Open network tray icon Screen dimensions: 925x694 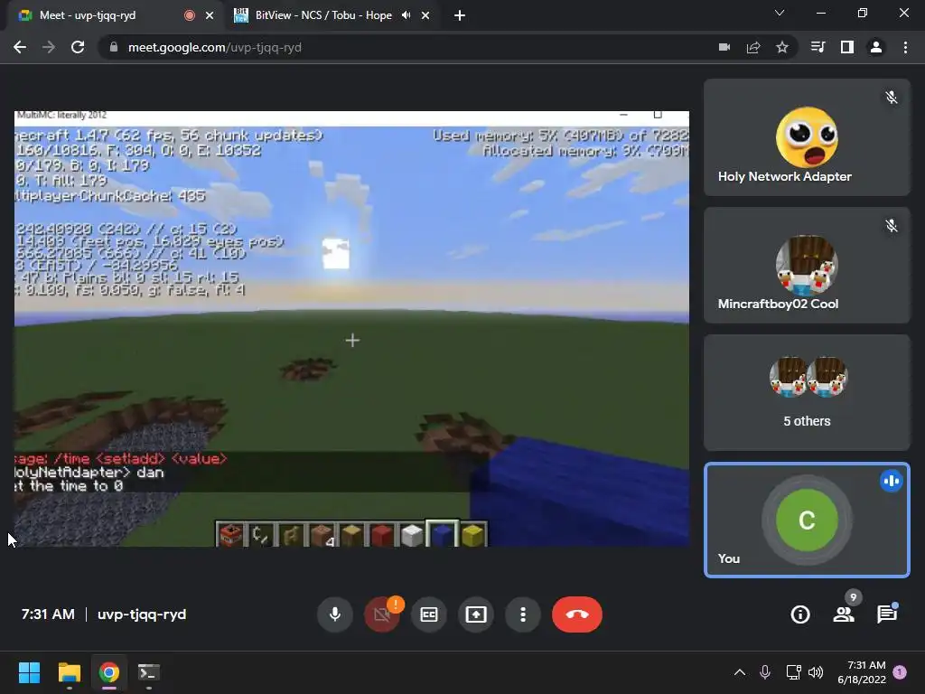click(793, 672)
